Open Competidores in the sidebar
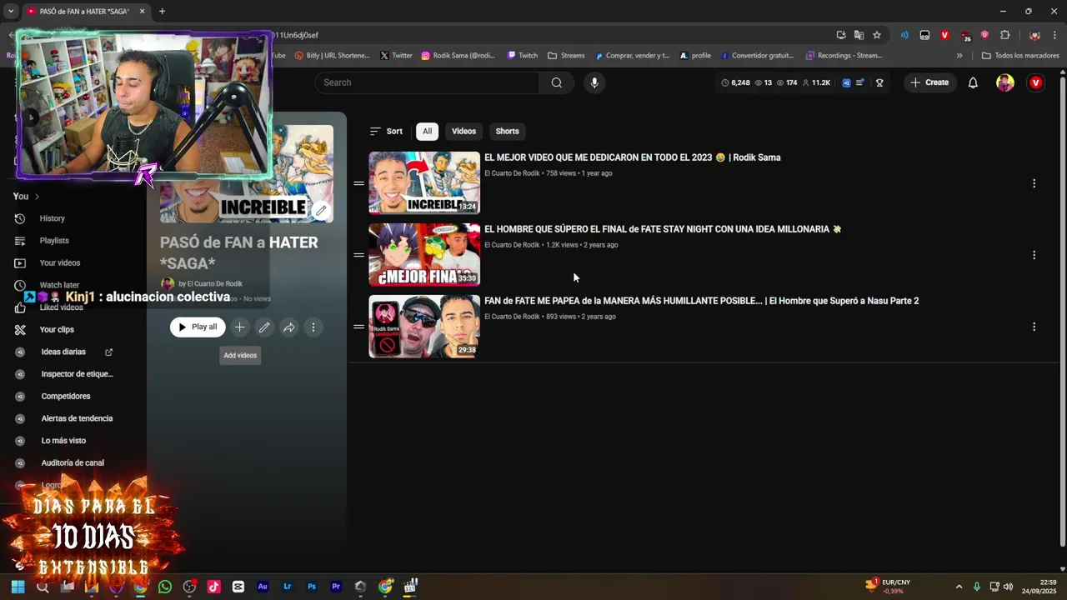 pyautogui.click(x=66, y=397)
